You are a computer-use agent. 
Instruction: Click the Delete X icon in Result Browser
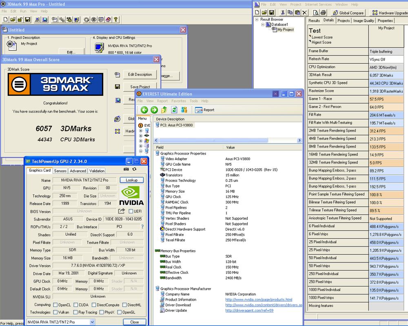(x=304, y=13)
